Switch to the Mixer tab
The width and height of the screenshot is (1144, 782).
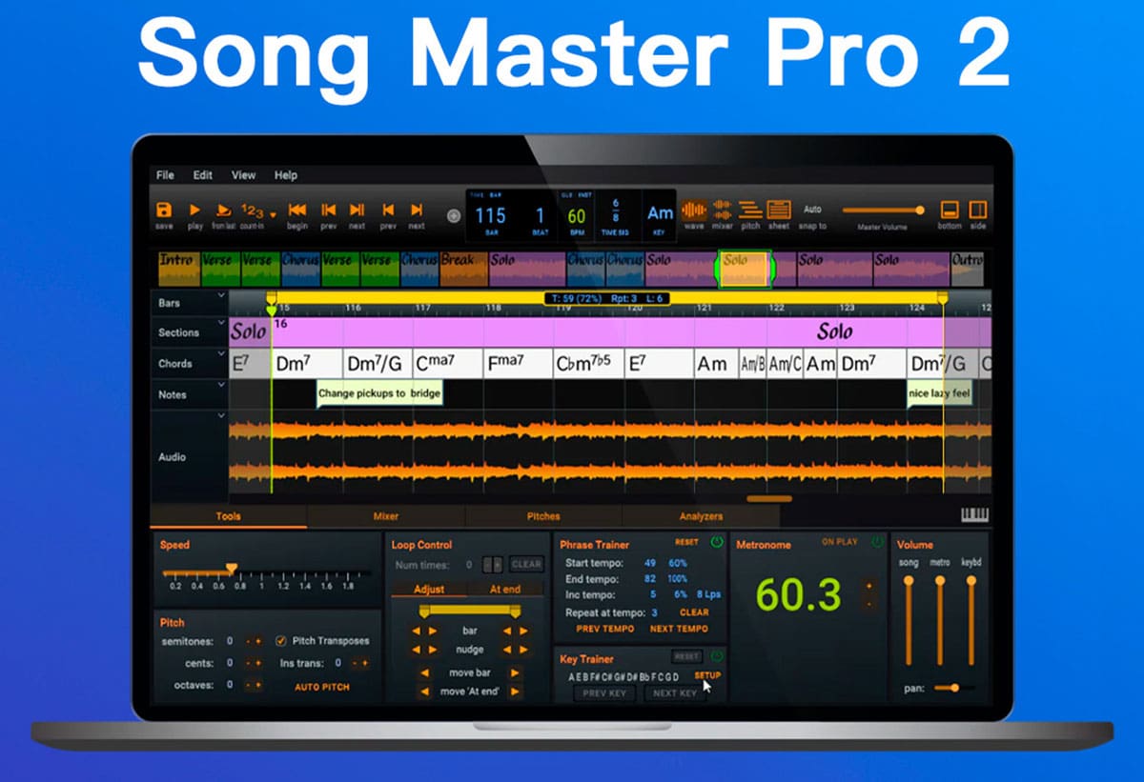pos(386,516)
